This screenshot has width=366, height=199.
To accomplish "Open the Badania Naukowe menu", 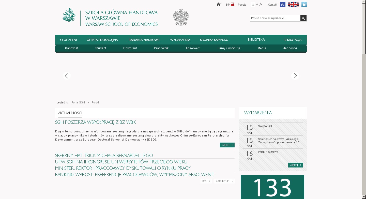I will (x=144, y=40).
